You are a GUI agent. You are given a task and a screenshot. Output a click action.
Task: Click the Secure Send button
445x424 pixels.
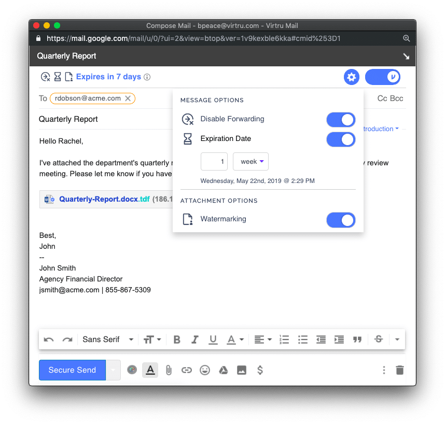click(72, 370)
